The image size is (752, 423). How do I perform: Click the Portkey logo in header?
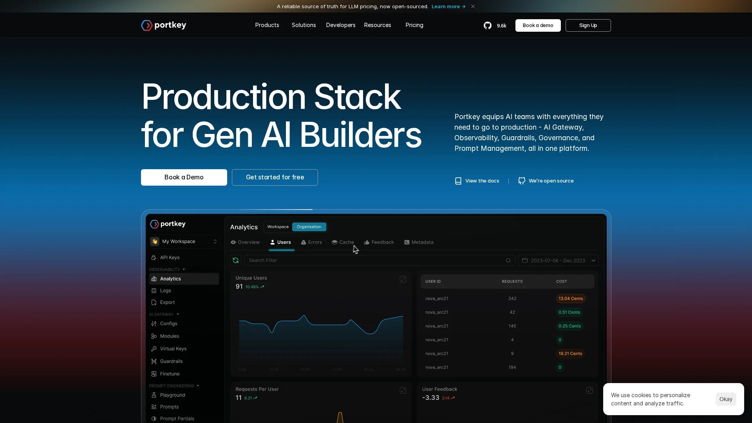pos(164,25)
